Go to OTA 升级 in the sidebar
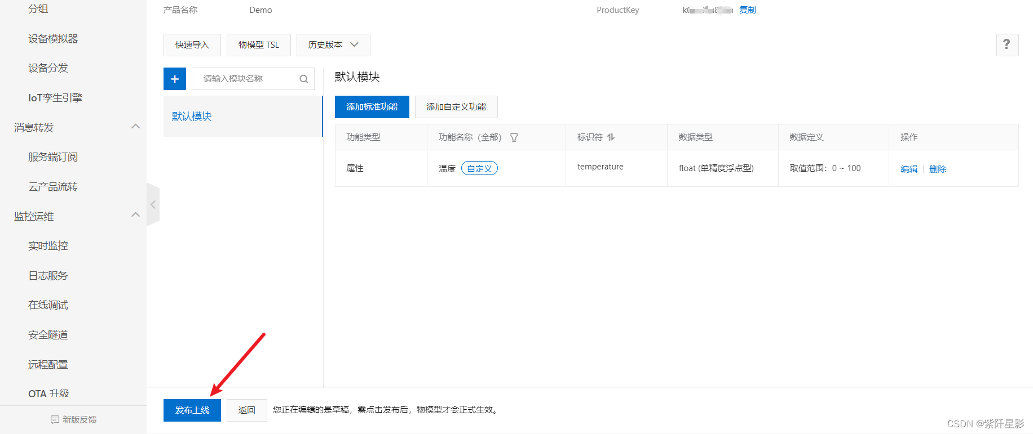The image size is (1033, 434). [48, 393]
